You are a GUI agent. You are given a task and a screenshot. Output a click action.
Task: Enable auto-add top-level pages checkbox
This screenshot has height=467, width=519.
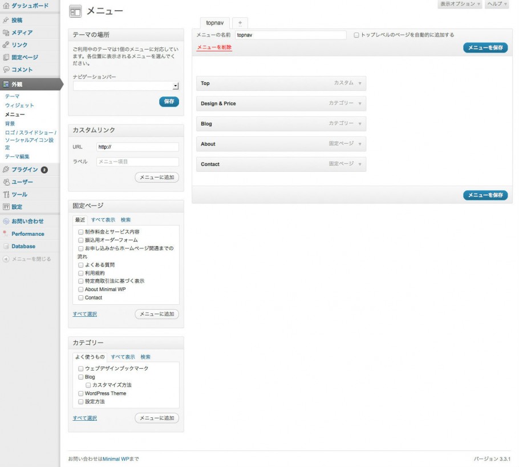tap(356, 35)
